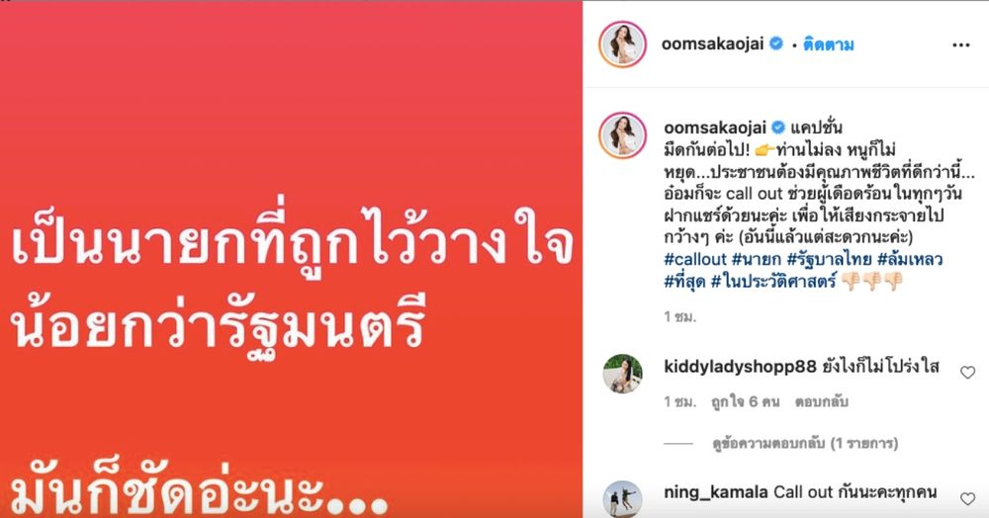Open oomsakaojai avatar beside the caption
Image resolution: width=989 pixels, height=518 pixels.
622,135
